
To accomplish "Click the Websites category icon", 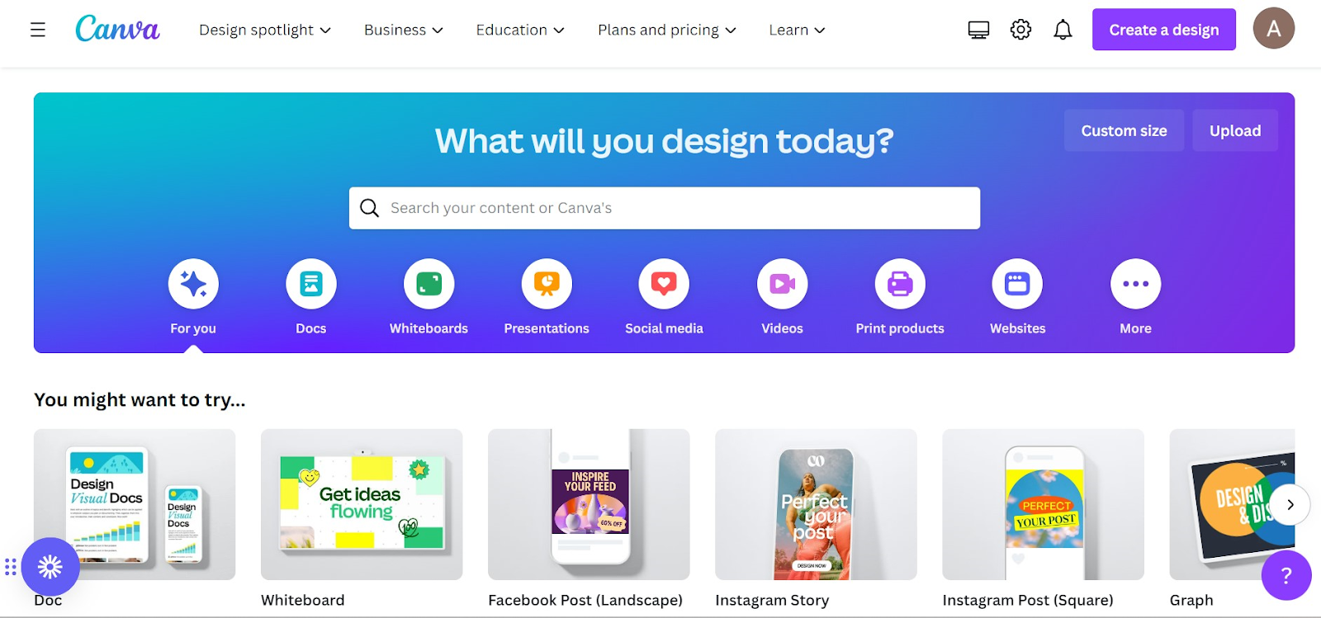I will click(x=1017, y=284).
